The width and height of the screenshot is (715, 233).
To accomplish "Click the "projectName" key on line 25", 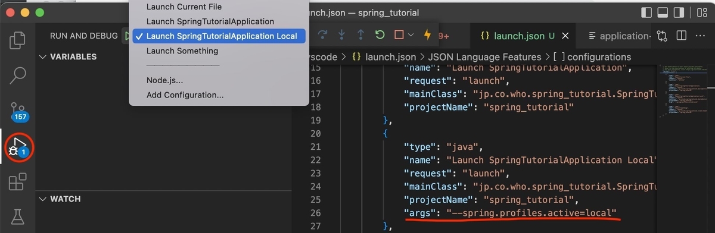I will (439, 200).
